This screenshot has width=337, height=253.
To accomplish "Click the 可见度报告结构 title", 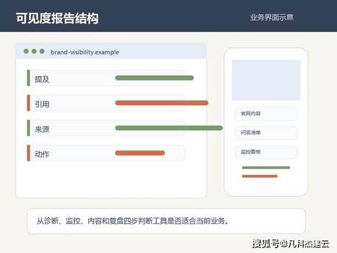I will [57, 18].
